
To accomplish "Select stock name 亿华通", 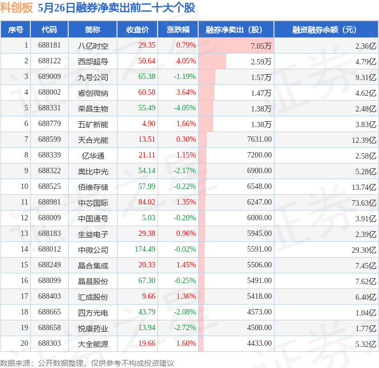I will [x=93, y=156].
